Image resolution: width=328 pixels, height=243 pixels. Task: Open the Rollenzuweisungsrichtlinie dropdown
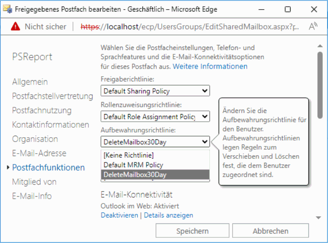[155, 117]
